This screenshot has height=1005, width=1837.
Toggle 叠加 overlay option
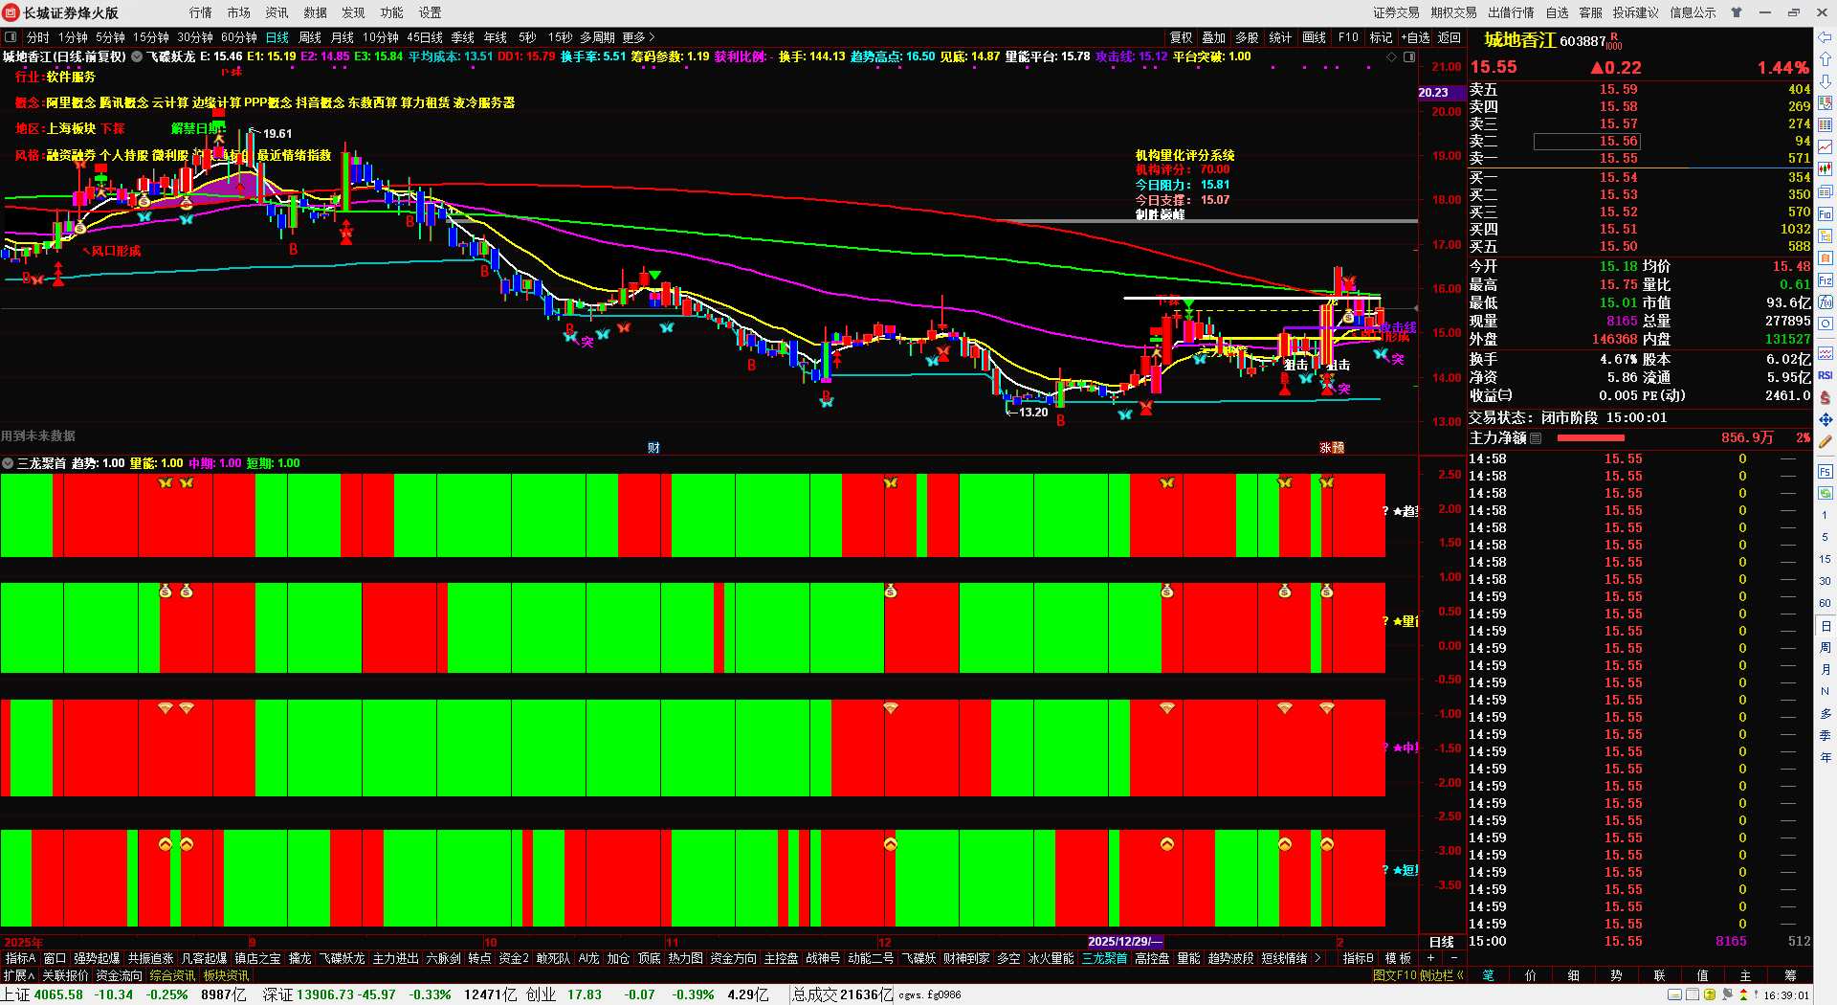point(1214,37)
